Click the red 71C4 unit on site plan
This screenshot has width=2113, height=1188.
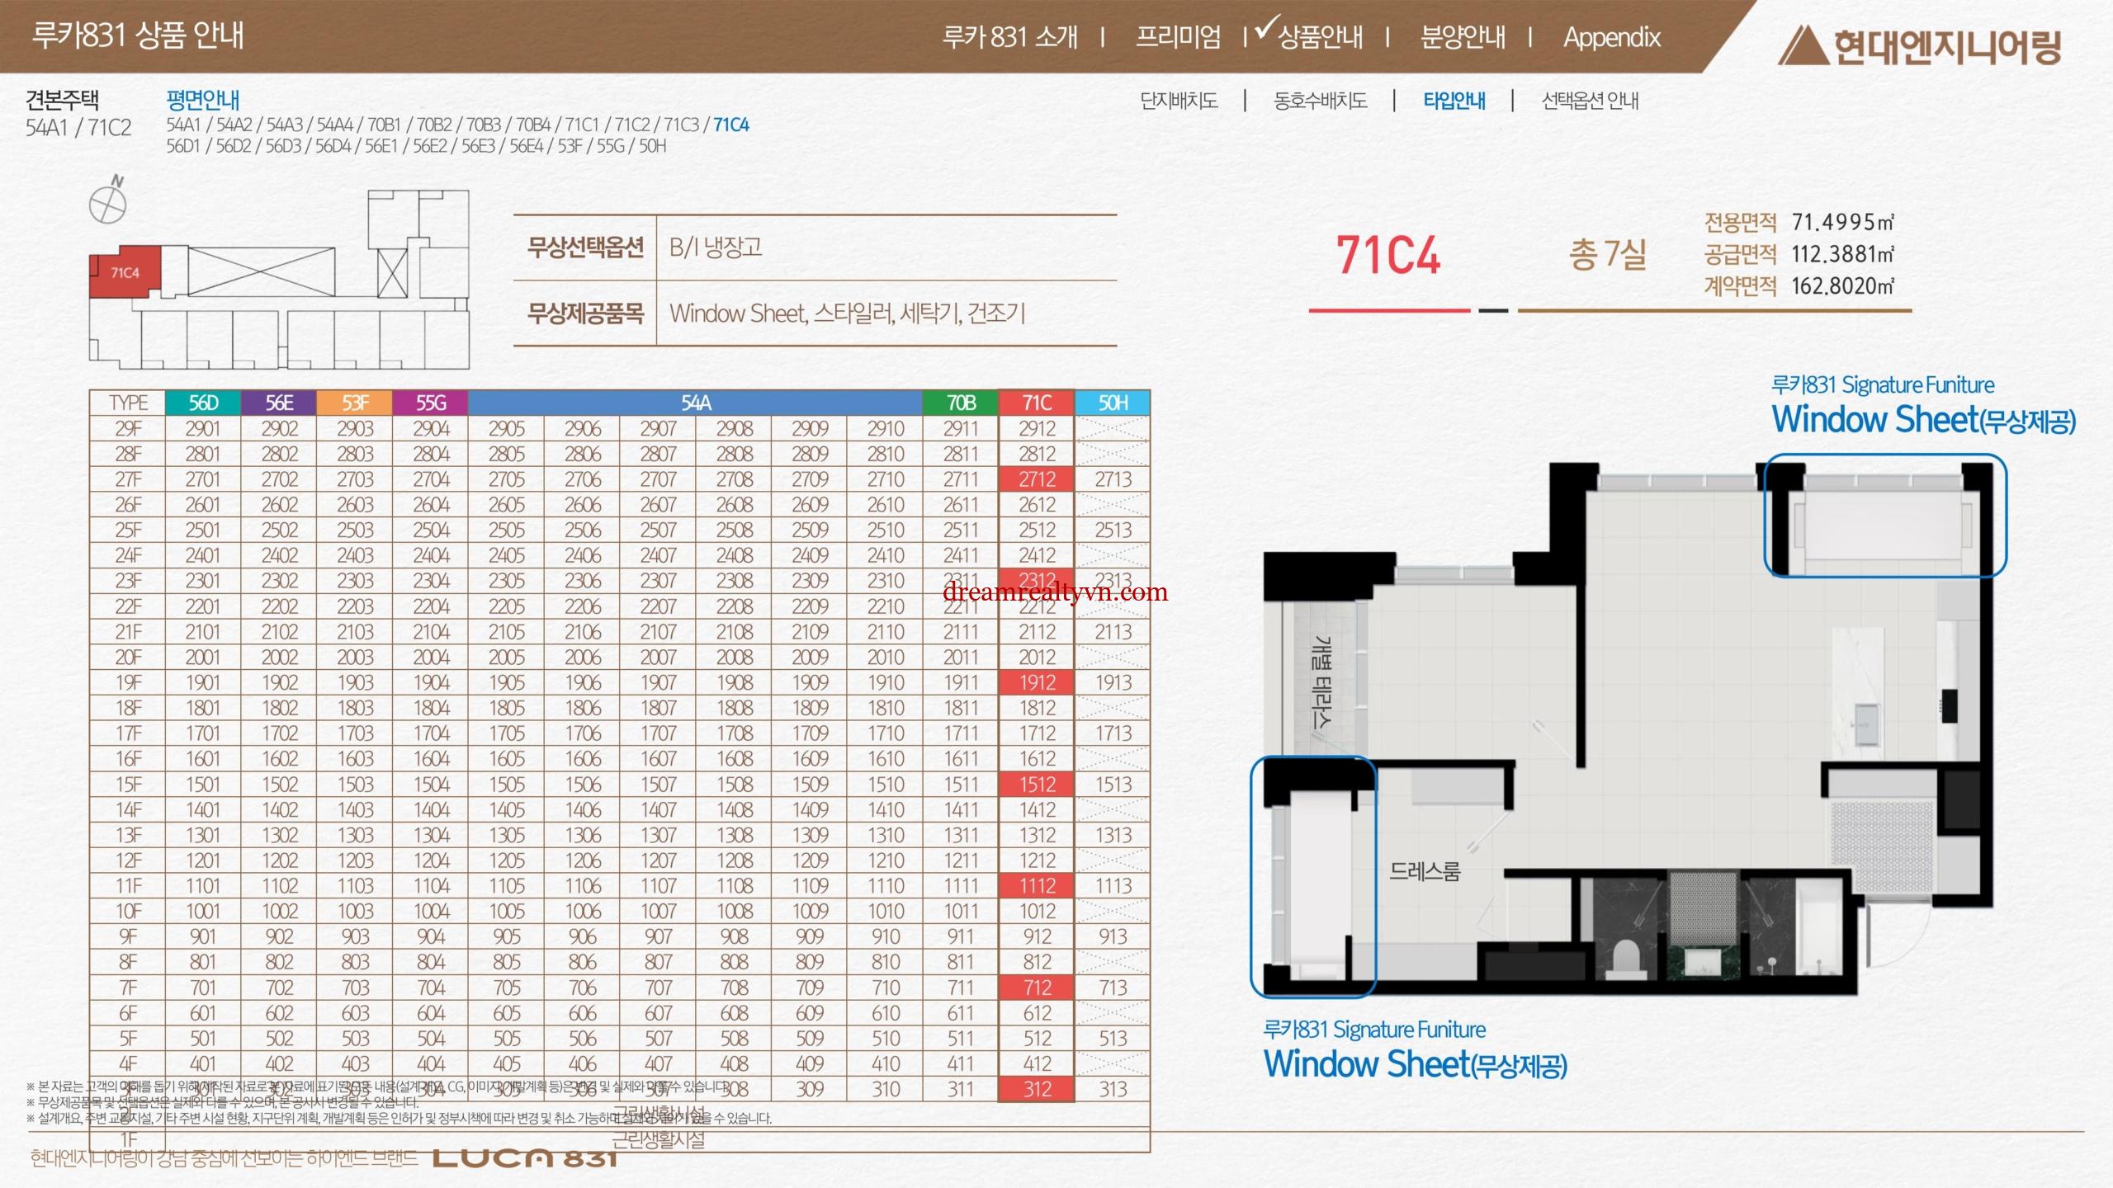(125, 273)
